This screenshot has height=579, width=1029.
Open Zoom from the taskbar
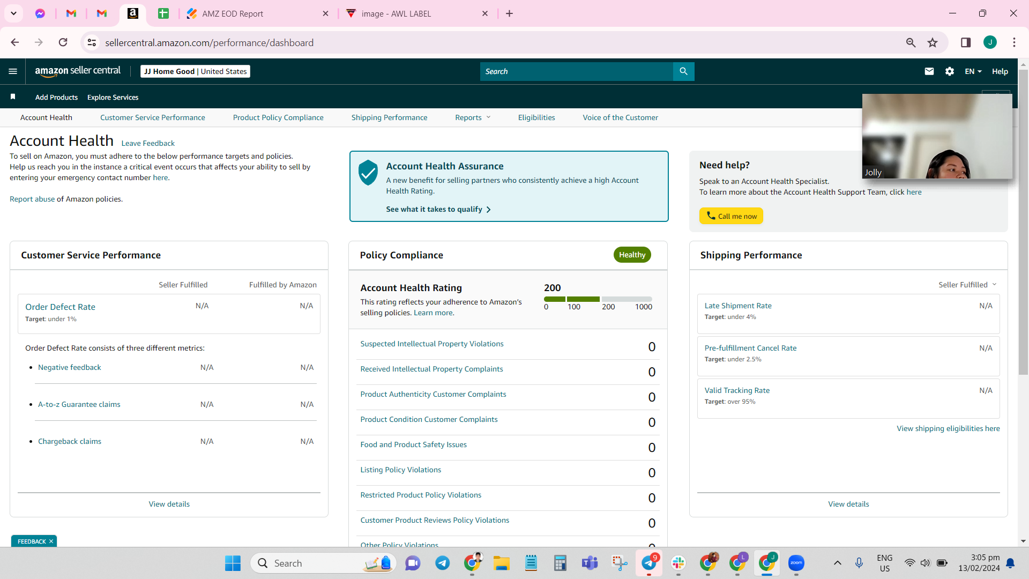(796, 563)
